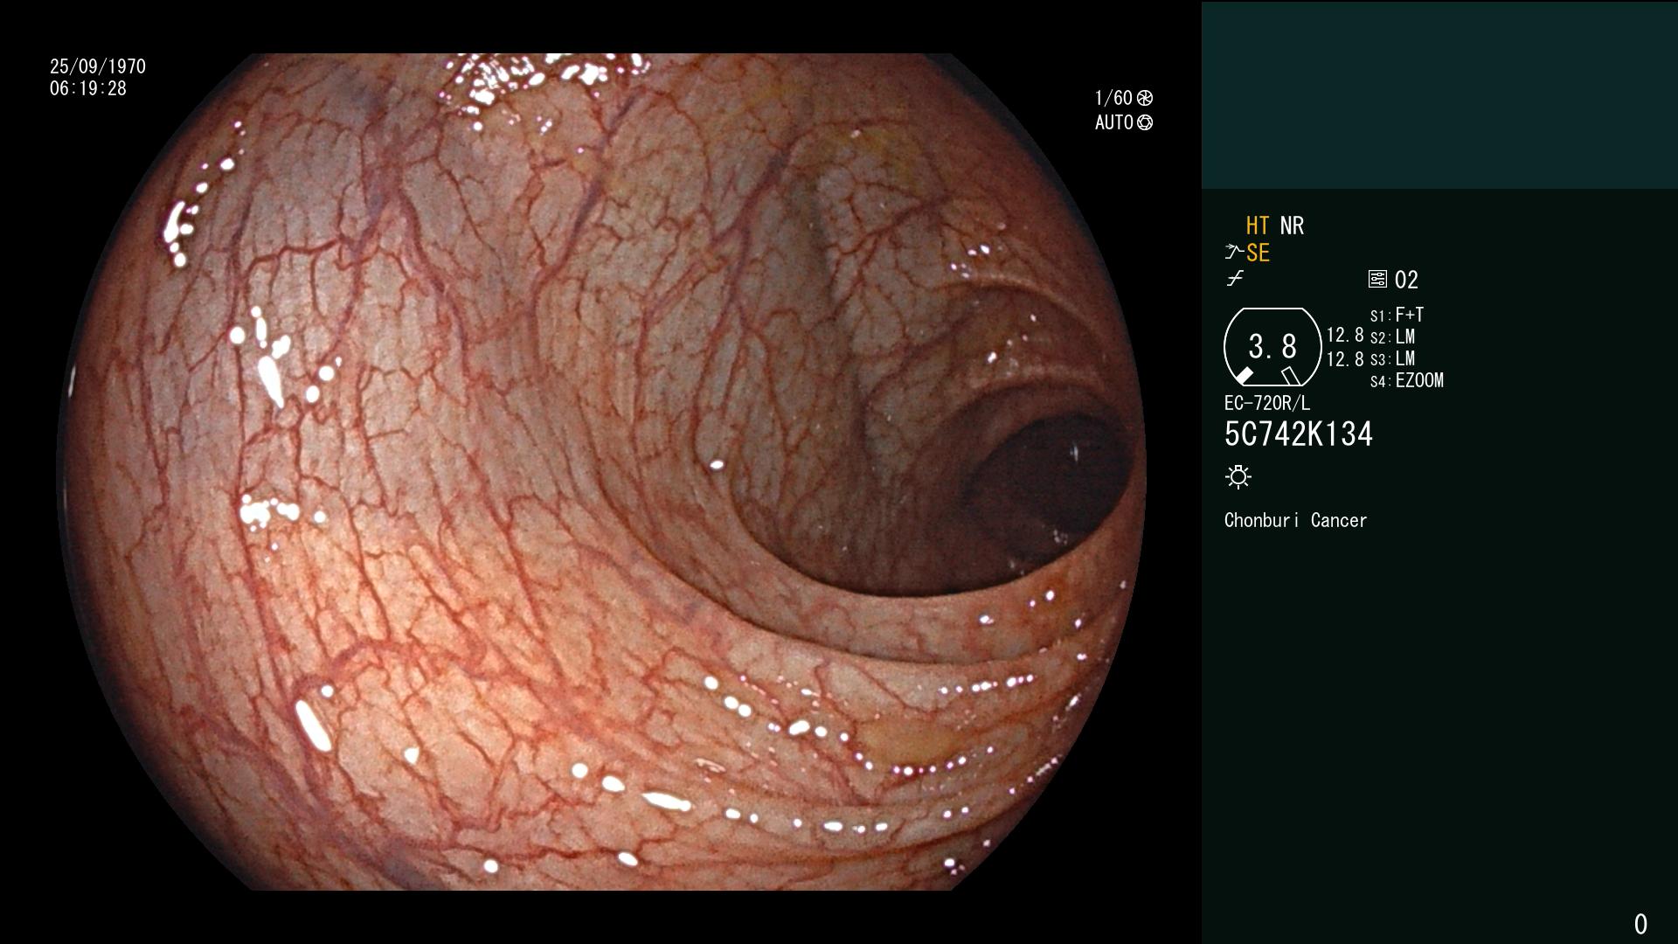Click the 02 preset number
This screenshot has width=1678, height=944.
coord(1406,280)
